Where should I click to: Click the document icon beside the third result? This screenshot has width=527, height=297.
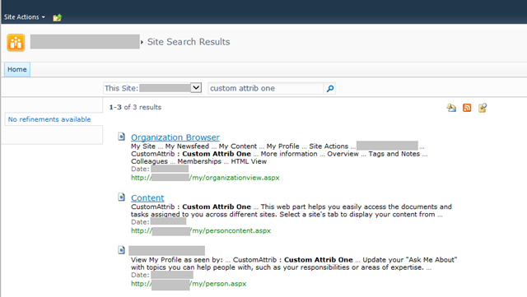click(x=121, y=250)
